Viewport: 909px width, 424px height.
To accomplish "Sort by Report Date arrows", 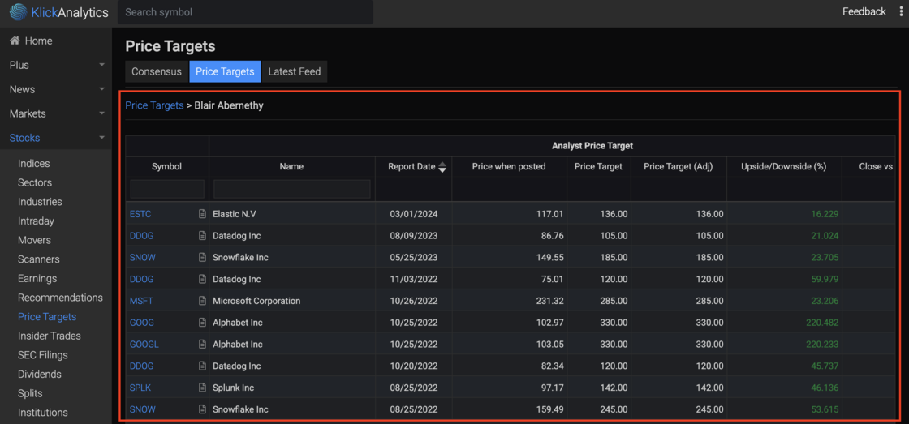I will (x=442, y=167).
